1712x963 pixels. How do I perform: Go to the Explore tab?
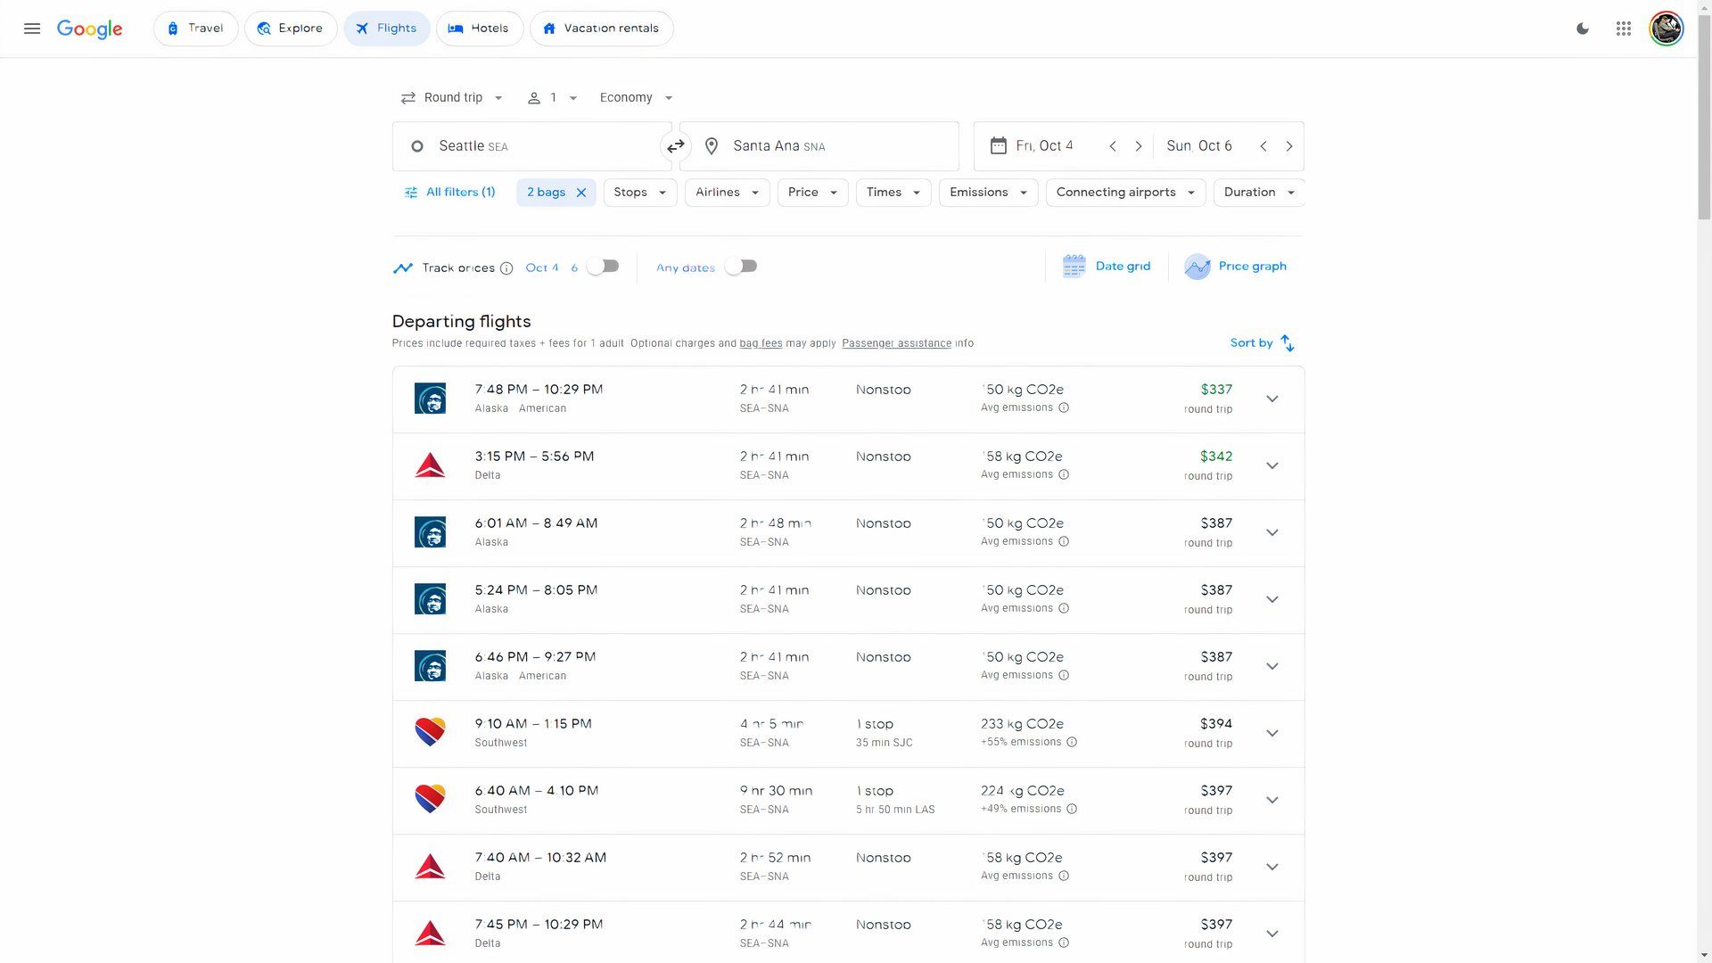pos(291,29)
